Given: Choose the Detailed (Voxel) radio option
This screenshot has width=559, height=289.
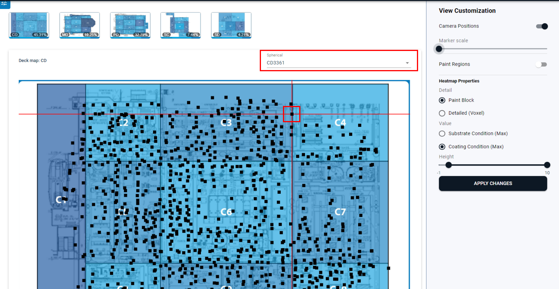Looking at the screenshot, I should pyautogui.click(x=442, y=113).
